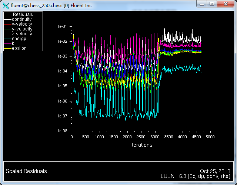Close the Fluent residuals window
This screenshot has height=185, width=237.
(226, 4)
